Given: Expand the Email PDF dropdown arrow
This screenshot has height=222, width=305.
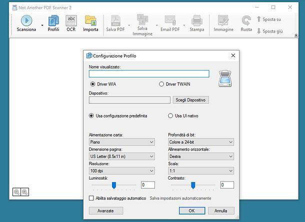Looking at the screenshot, I should coord(184,25).
